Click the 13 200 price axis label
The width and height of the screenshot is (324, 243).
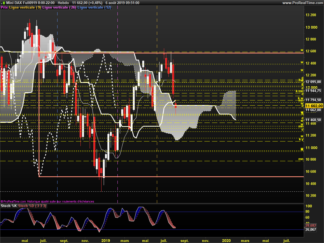tap(311, 15)
